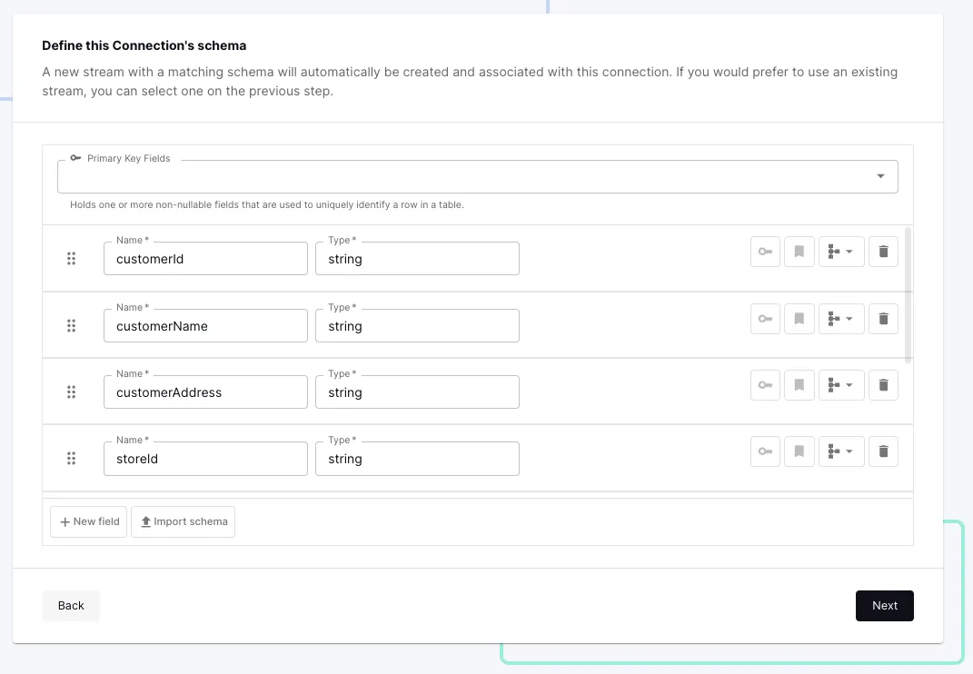Image resolution: width=973 pixels, height=674 pixels.
Task: Open Type selector for storeId
Action: [417, 459]
